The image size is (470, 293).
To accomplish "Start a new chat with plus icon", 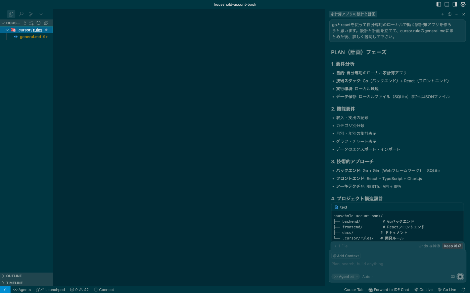I will tap(443, 14).
